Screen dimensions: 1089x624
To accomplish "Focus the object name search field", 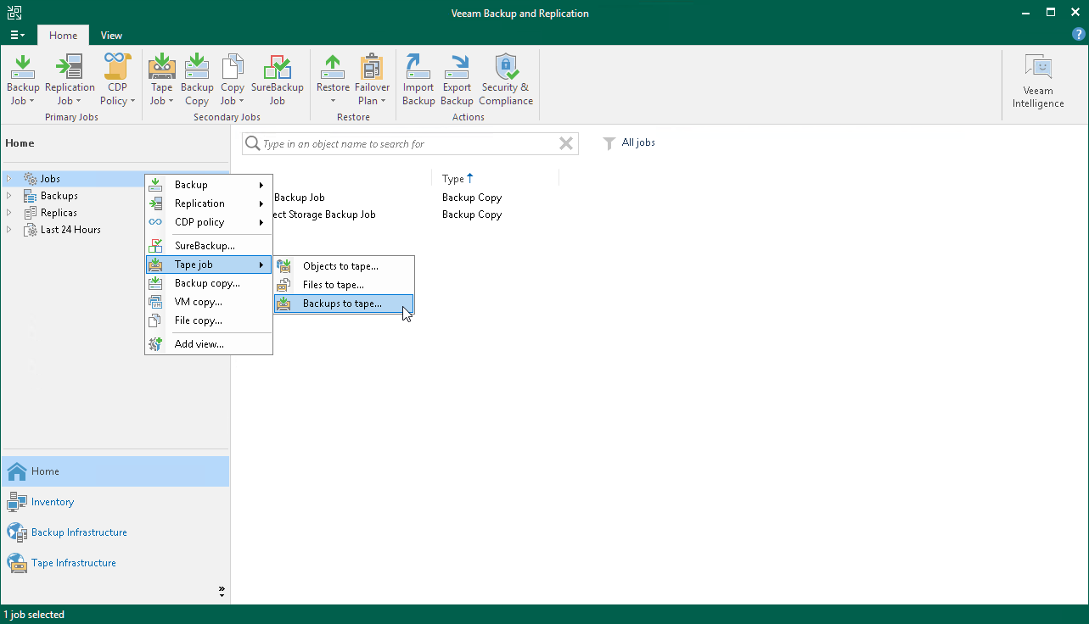I will pos(409,144).
